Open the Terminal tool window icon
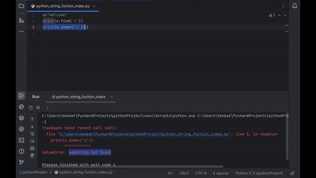 pyautogui.click(x=21, y=140)
